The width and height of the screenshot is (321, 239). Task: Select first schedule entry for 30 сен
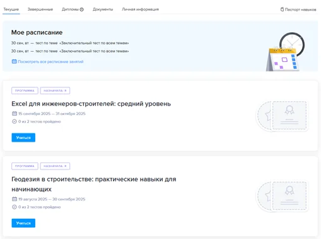pyautogui.click(x=70, y=43)
